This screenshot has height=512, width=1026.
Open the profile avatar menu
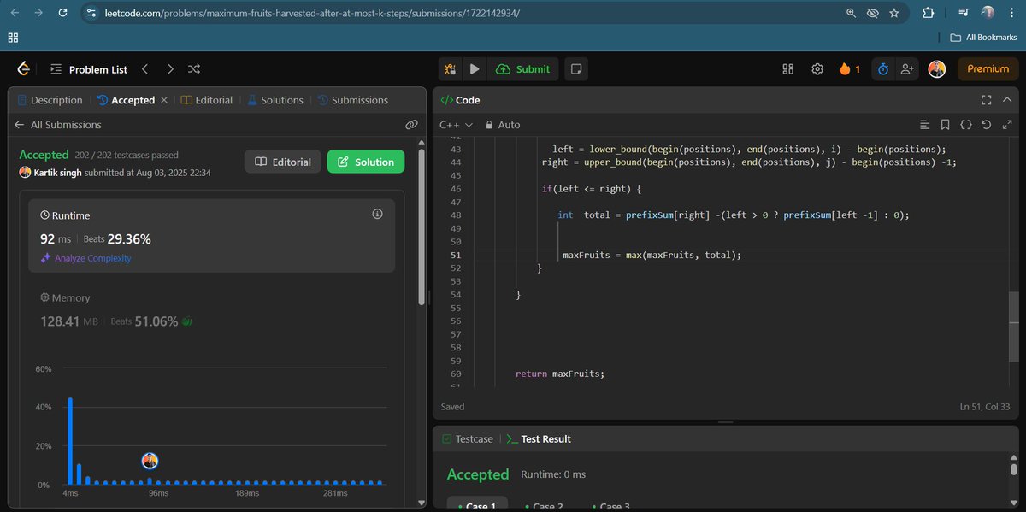(937, 69)
